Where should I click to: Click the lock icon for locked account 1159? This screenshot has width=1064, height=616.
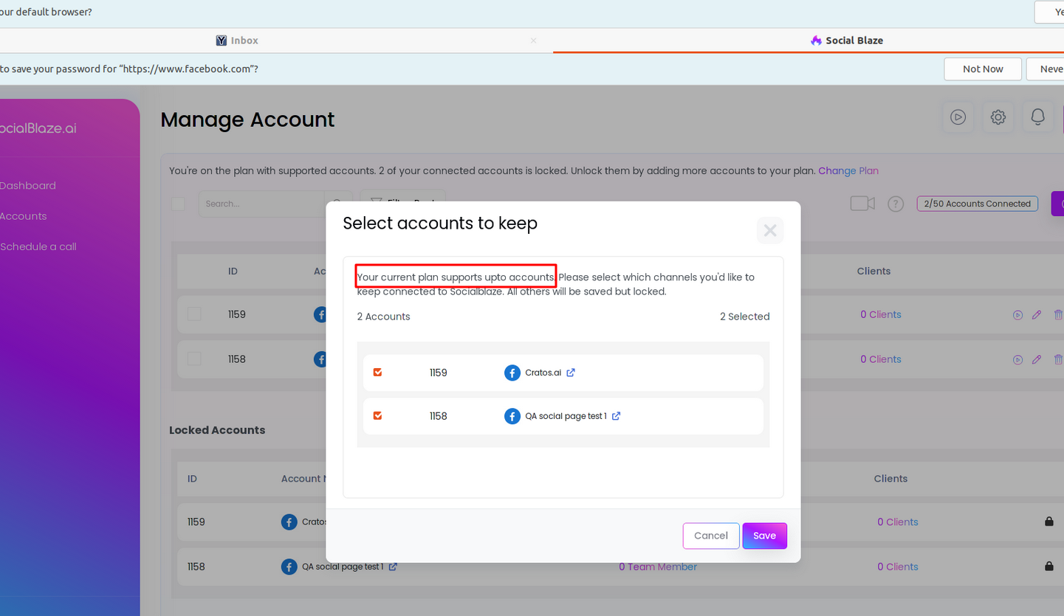click(1049, 521)
